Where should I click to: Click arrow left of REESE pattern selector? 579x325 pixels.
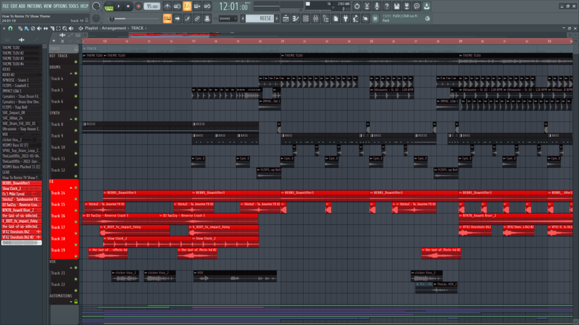click(x=243, y=18)
